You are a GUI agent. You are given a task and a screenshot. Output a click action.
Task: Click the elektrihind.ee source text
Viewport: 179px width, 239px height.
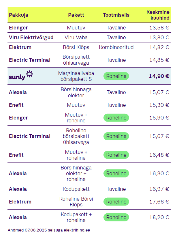click(x=77, y=230)
